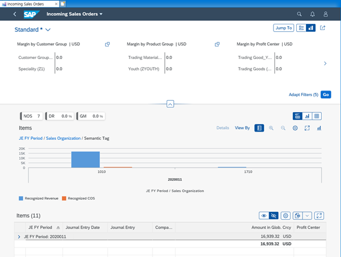341x257 pixels.
Task: Open Margin by Product Group value help icon
Action: [x=217, y=44]
